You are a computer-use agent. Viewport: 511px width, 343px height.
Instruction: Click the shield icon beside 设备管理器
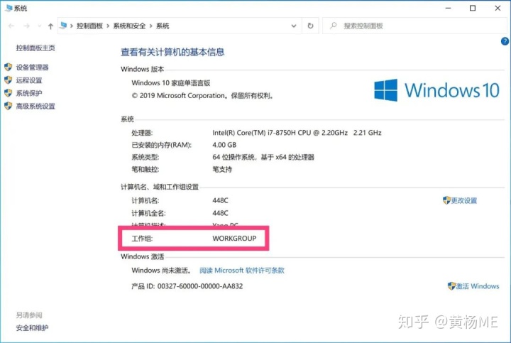8,67
